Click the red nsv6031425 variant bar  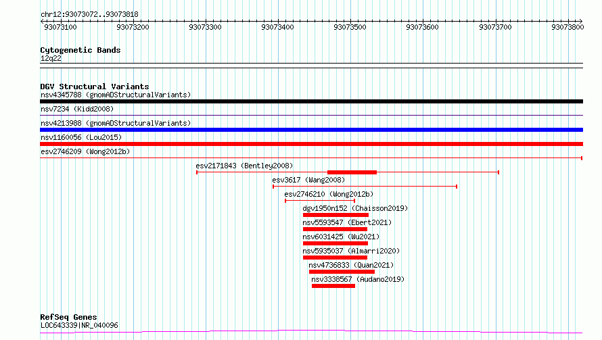[x=335, y=243]
